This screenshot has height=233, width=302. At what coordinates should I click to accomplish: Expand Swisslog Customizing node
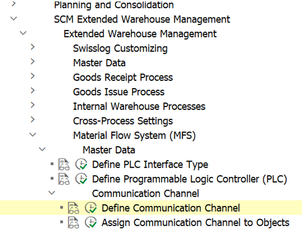click(x=33, y=47)
